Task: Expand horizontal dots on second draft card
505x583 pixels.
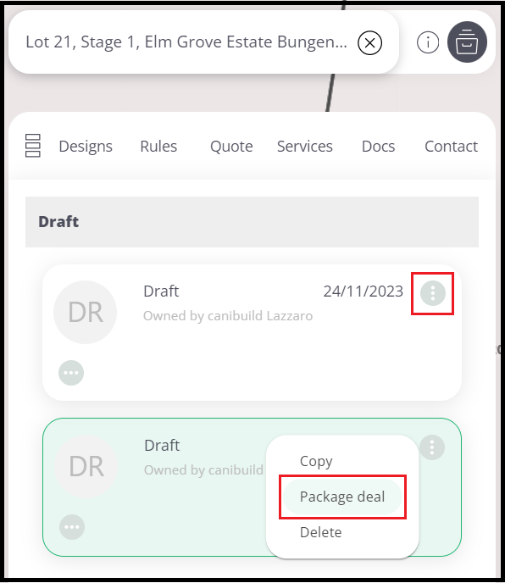Action: 72,527
